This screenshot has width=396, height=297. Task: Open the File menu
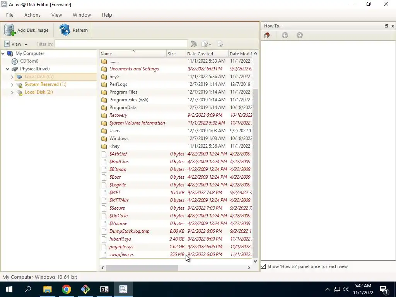10,15
